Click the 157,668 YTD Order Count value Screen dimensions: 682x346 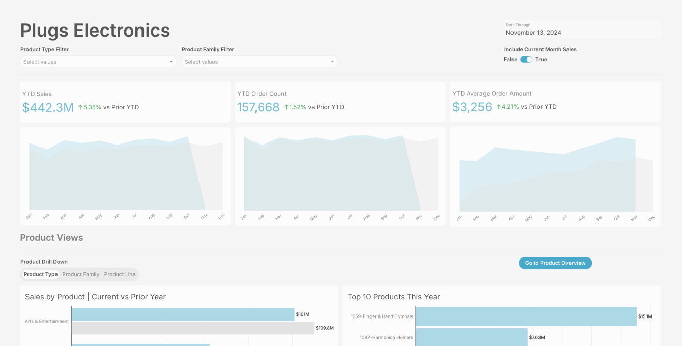(259, 107)
